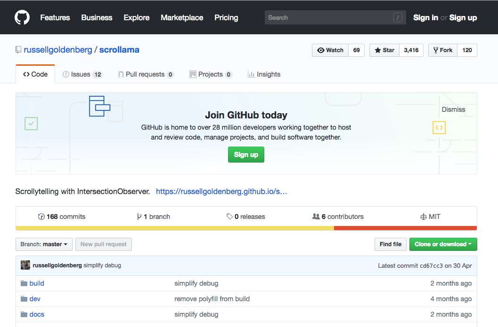This screenshot has width=498, height=327.
Task: Star the scrollama repository
Action: pyautogui.click(x=384, y=50)
